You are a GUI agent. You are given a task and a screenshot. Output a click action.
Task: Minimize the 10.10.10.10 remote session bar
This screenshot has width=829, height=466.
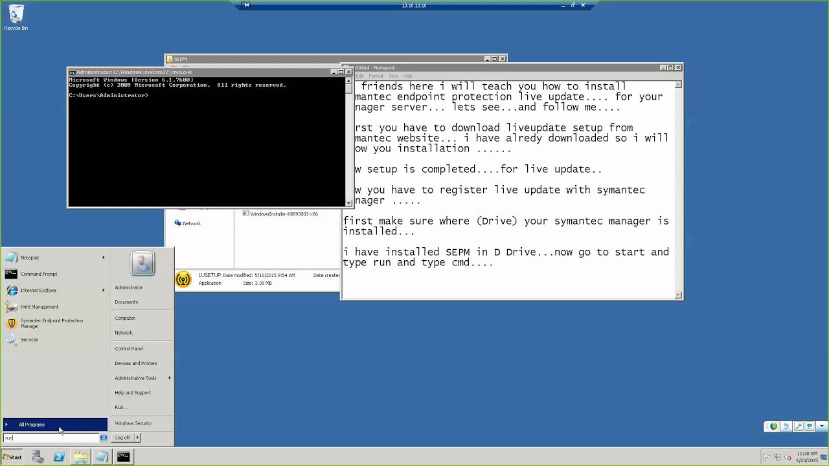563,5
